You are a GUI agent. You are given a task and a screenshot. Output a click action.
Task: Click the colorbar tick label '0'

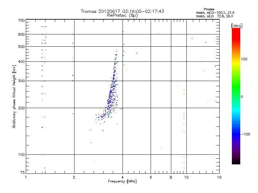242,97
